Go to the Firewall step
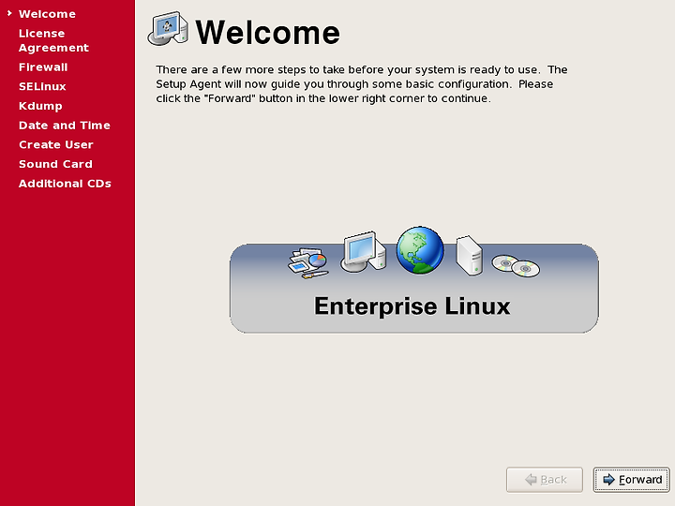675x506 pixels. pos(43,67)
